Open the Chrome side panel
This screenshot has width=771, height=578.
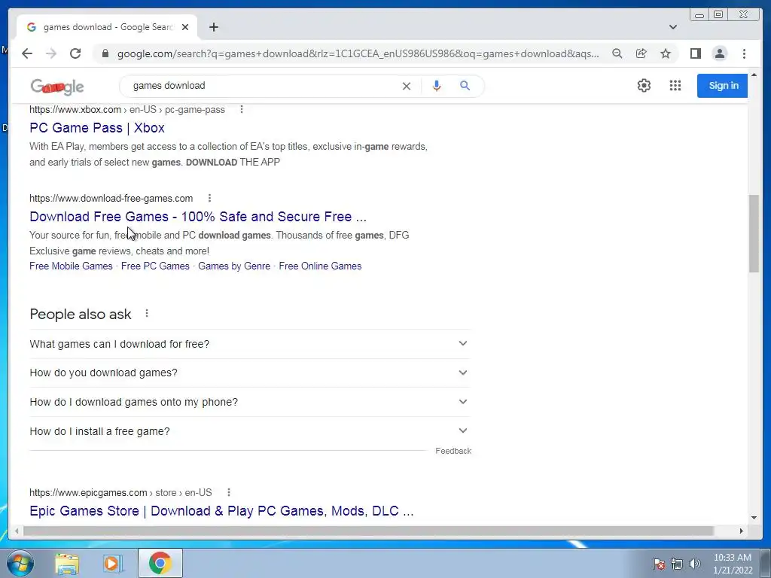(695, 53)
